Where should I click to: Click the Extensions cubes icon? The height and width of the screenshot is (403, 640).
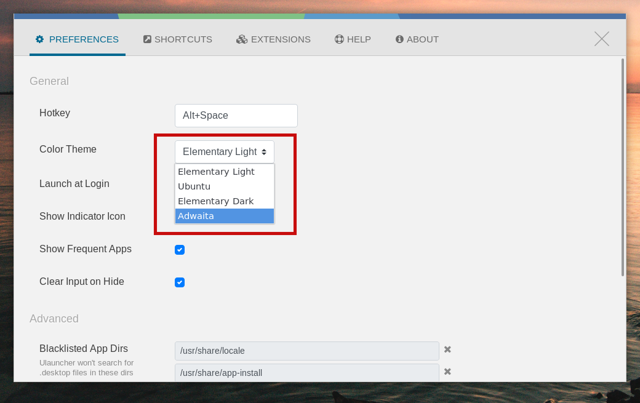click(242, 39)
